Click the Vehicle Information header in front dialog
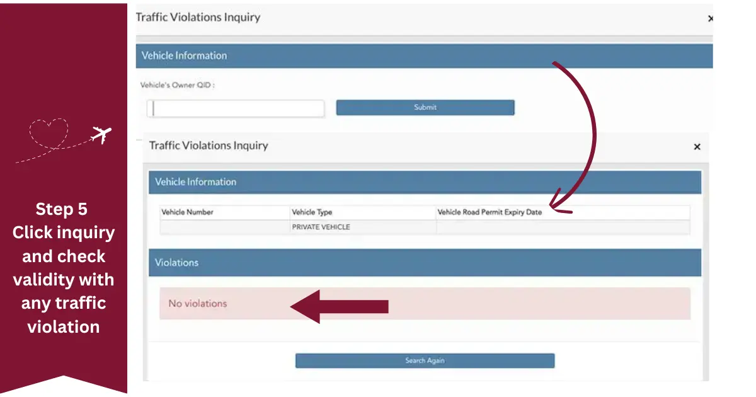 [x=425, y=182]
